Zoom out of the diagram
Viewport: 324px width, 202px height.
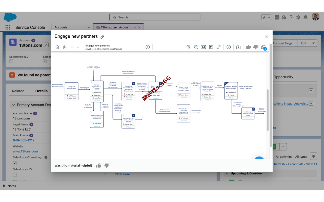(196, 47)
